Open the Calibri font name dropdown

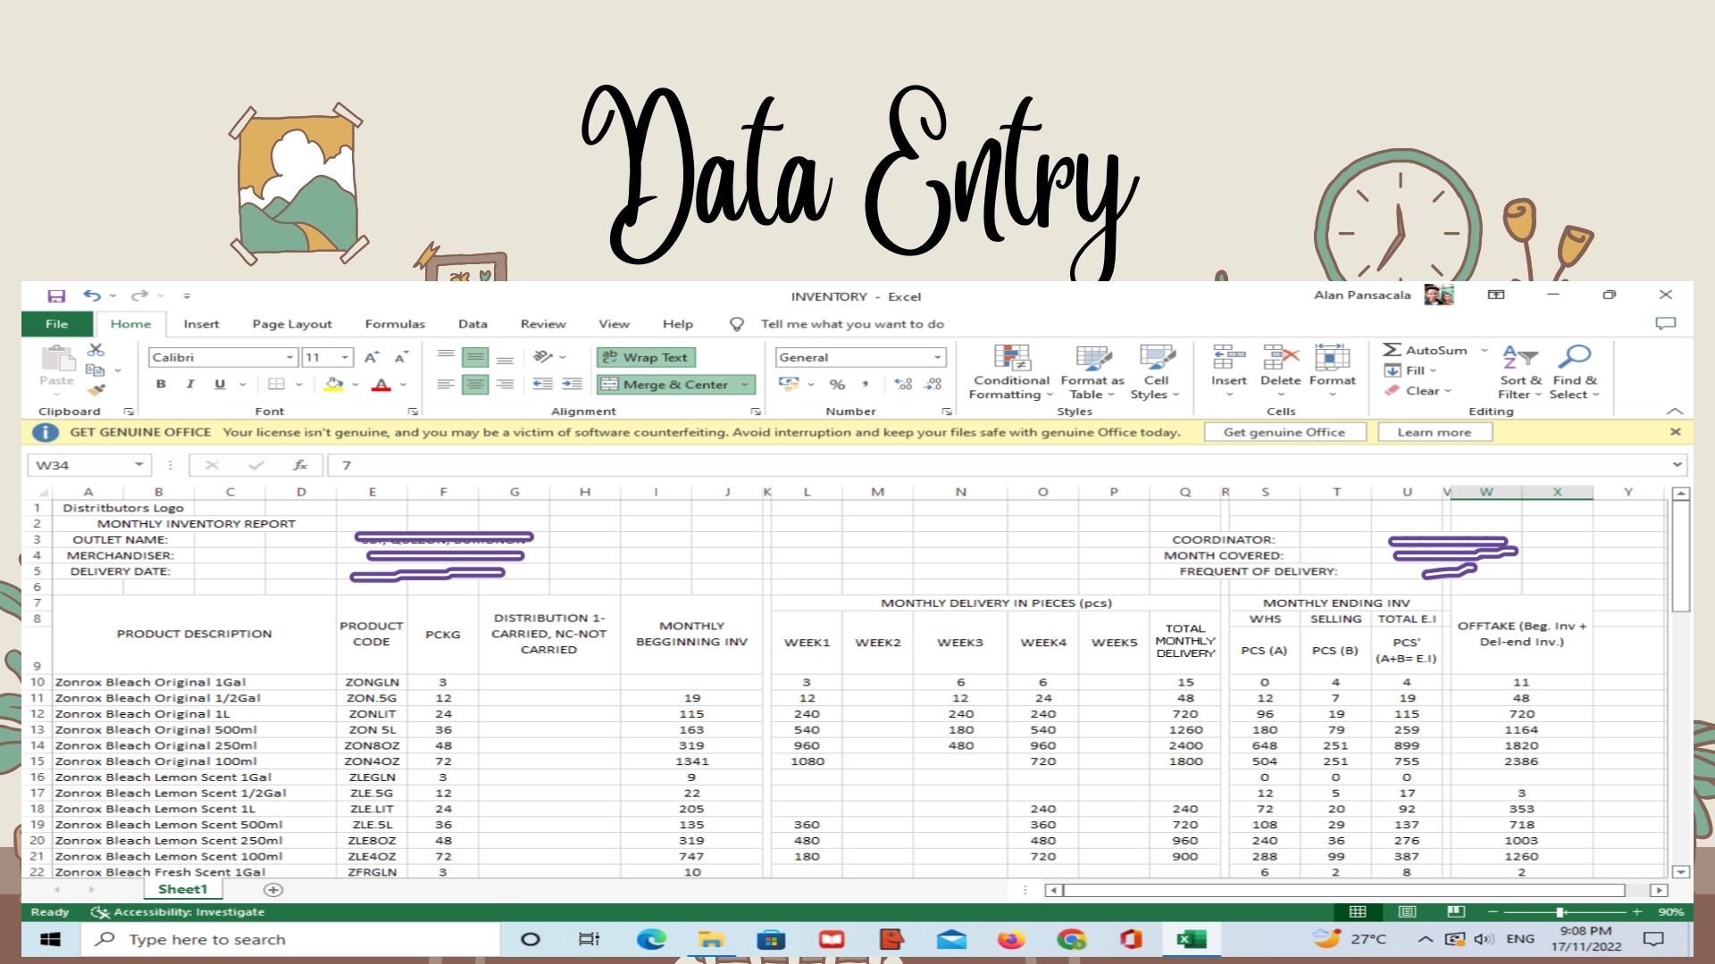pos(289,358)
